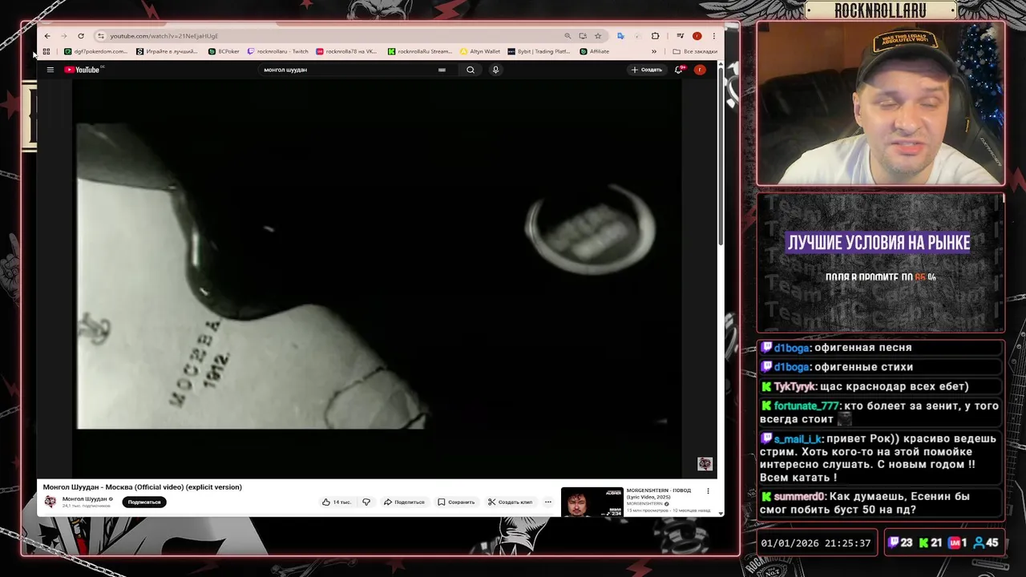Open the YouTube hamburger guide menu
Image resolution: width=1026 pixels, height=577 pixels.
[x=50, y=70]
